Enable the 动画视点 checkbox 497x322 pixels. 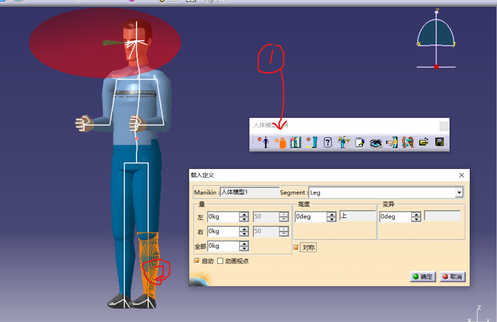tap(220, 261)
